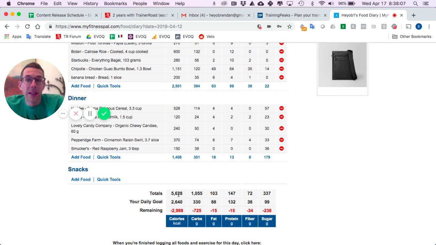Remove the Lovely Candy Company entry
The width and height of the screenshot is (436, 245).
pyautogui.click(x=281, y=128)
